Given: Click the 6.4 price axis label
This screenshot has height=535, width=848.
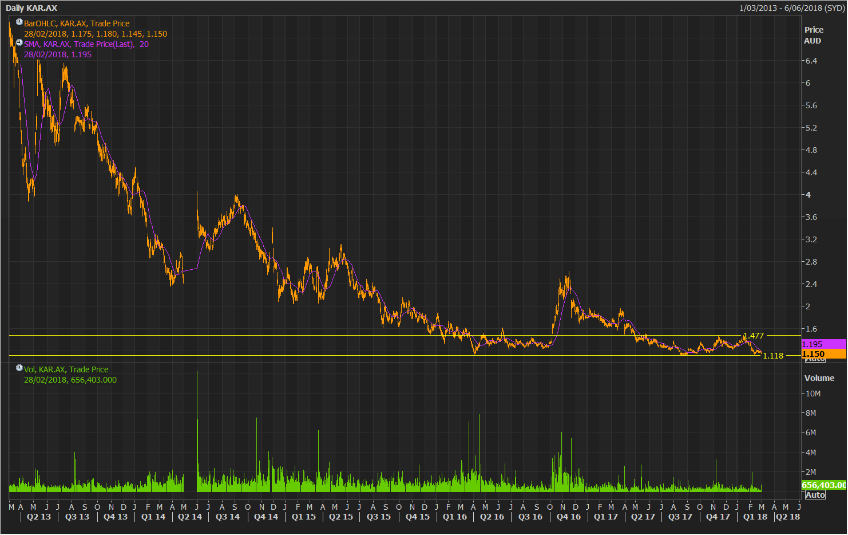Looking at the screenshot, I should click(x=811, y=61).
